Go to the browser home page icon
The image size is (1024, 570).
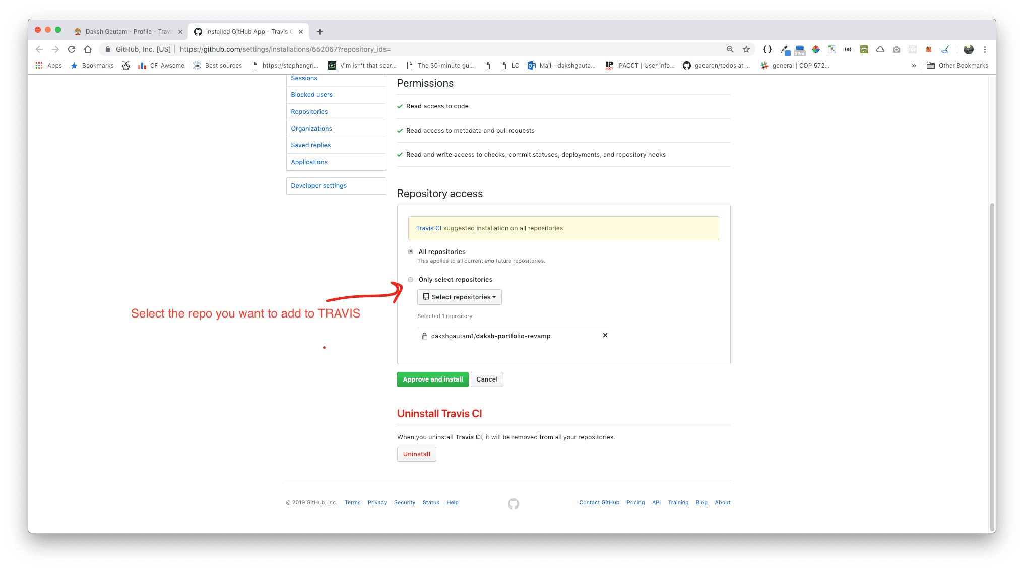[x=88, y=49]
